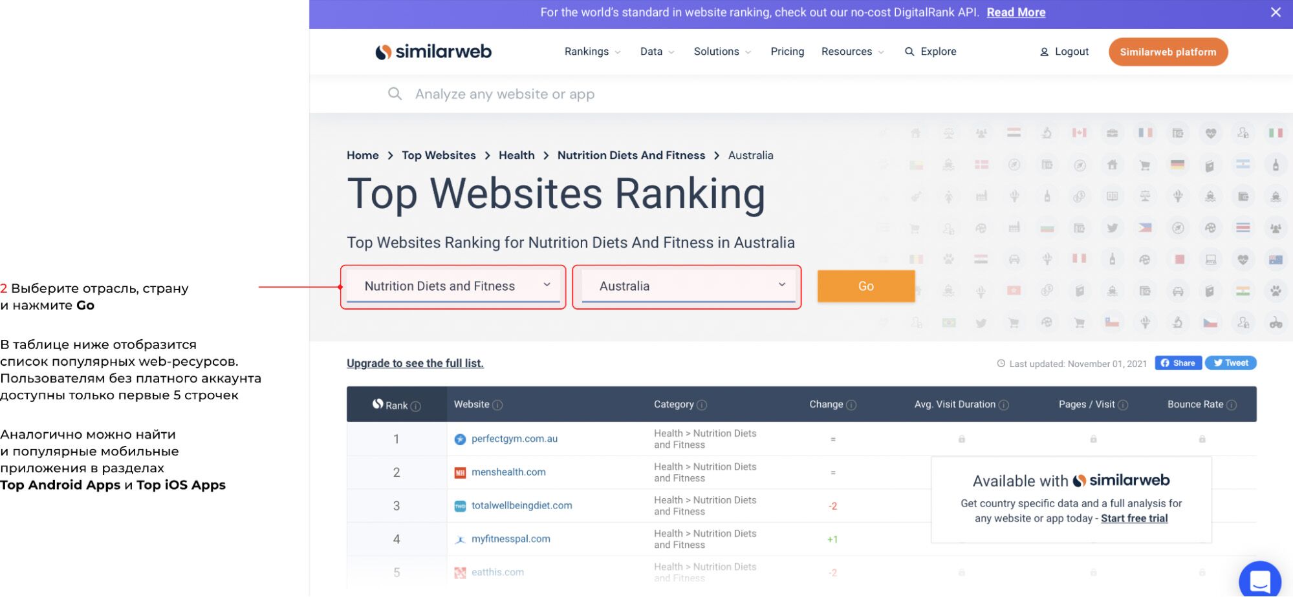Click info icon beside Avg. Visit Duration
The image size is (1293, 597).
[x=1004, y=405]
